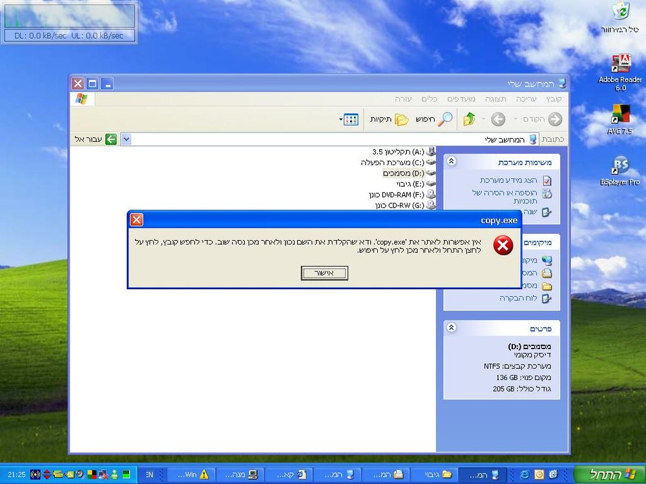Viewport: 646px width, 484px height.
Task: Select the 3.5 floppy drive (A:)
Action: coord(404,152)
